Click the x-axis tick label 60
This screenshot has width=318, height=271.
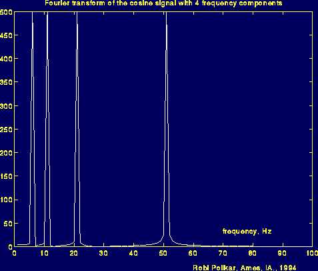[x=193, y=253]
